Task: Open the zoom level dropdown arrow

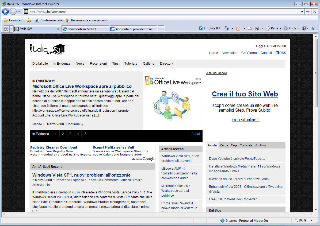Action: (311, 220)
